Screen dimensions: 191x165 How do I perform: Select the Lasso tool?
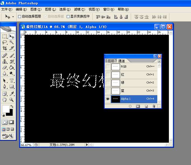point(5,42)
